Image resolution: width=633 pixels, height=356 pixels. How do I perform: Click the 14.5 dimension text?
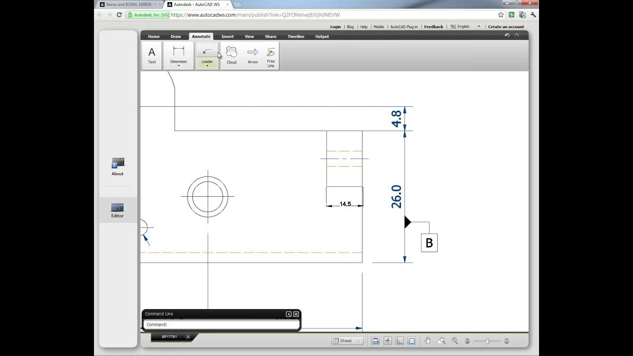pyautogui.click(x=345, y=204)
